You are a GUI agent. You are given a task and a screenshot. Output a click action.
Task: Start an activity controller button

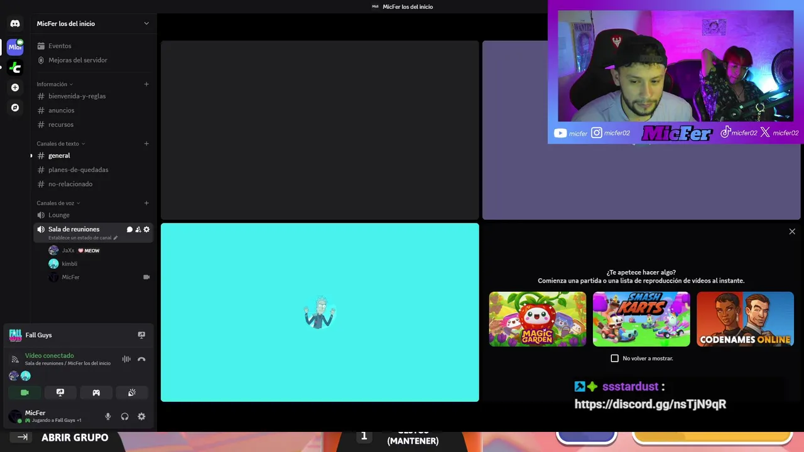point(96,392)
